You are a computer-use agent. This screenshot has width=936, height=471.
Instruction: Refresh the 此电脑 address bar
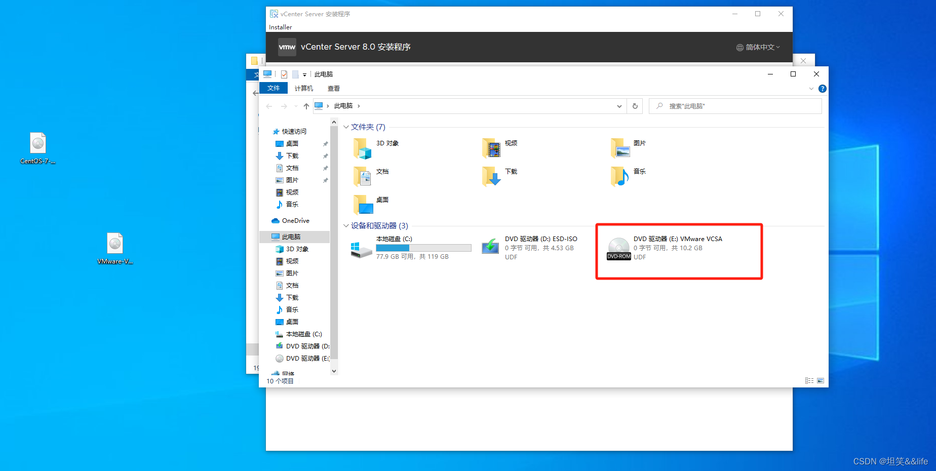[x=635, y=106]
